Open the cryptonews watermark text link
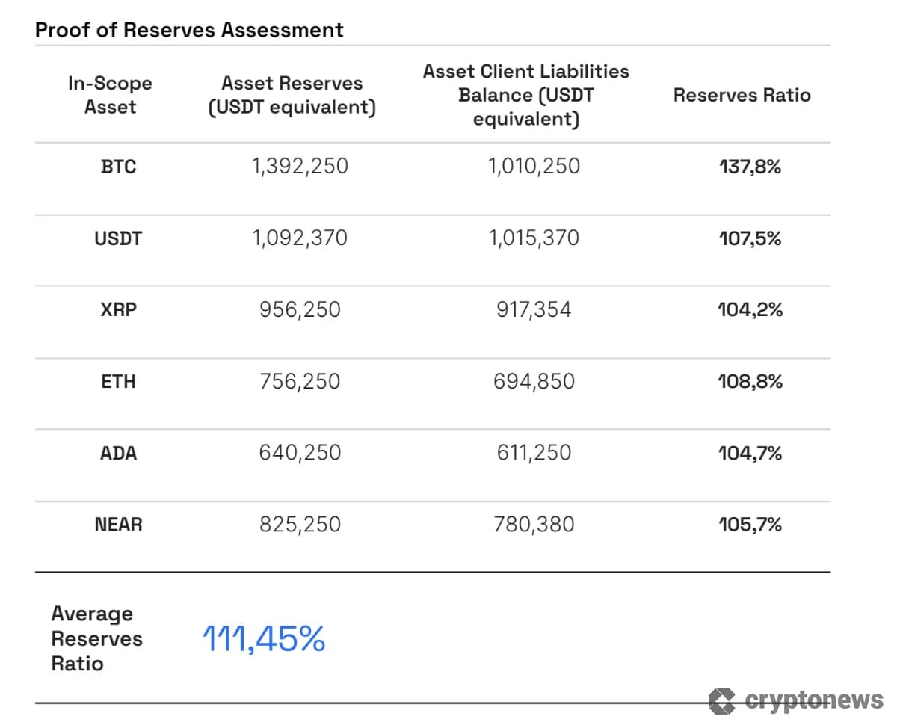 [814, 700]
